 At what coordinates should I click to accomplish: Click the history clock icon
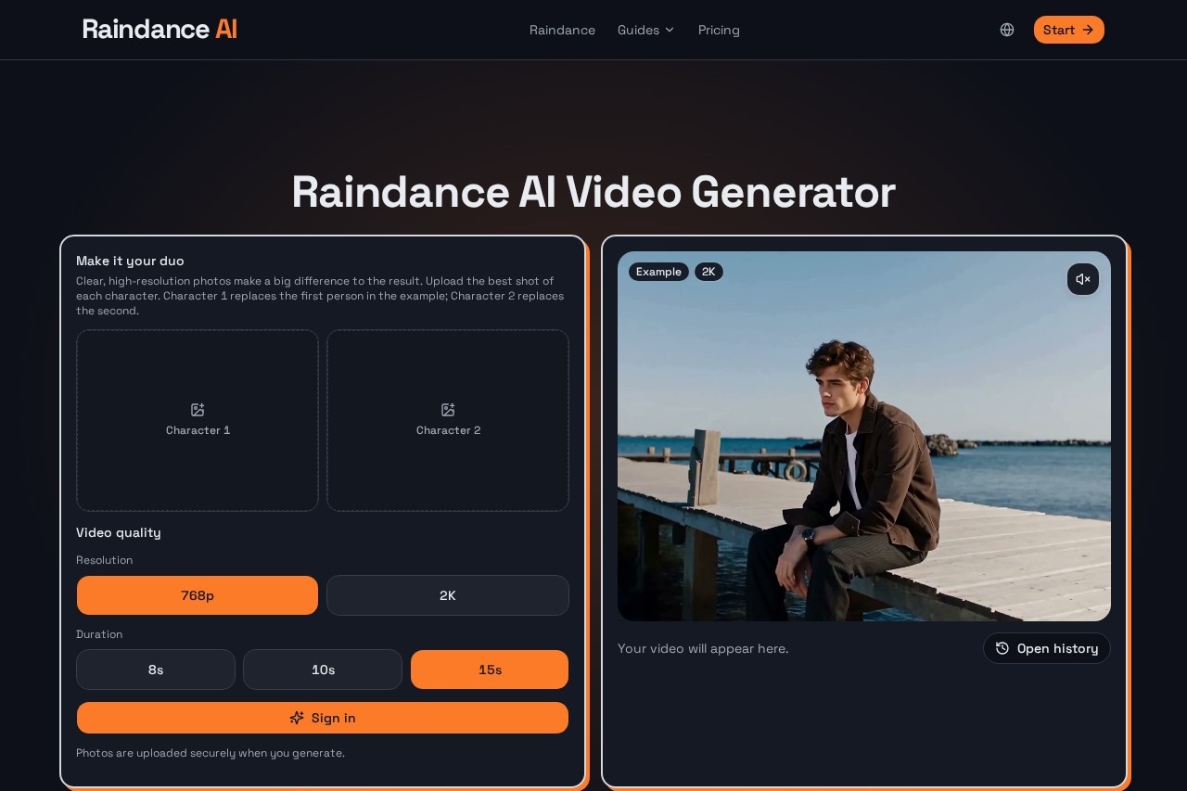[1002, 648]
